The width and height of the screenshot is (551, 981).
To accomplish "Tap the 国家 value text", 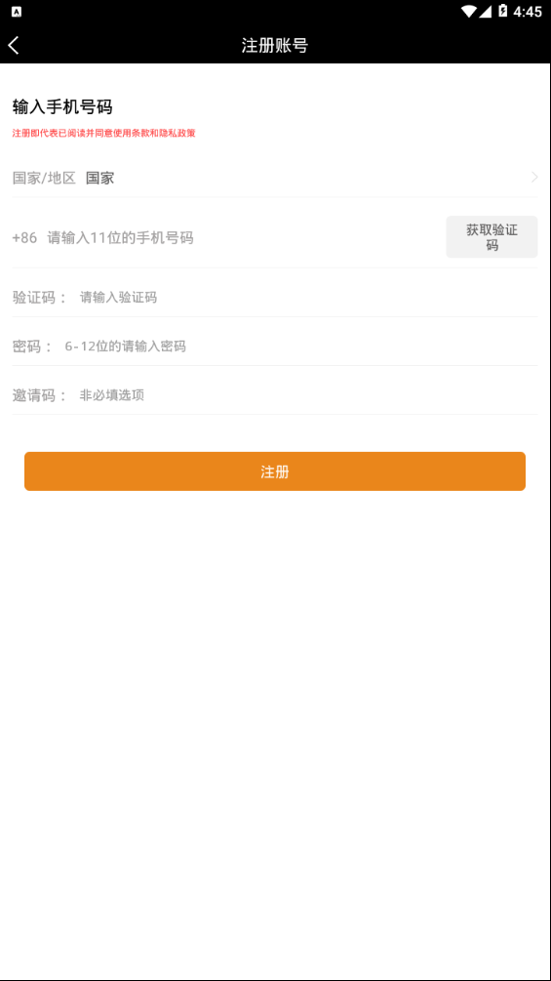I will coord(99,178).
